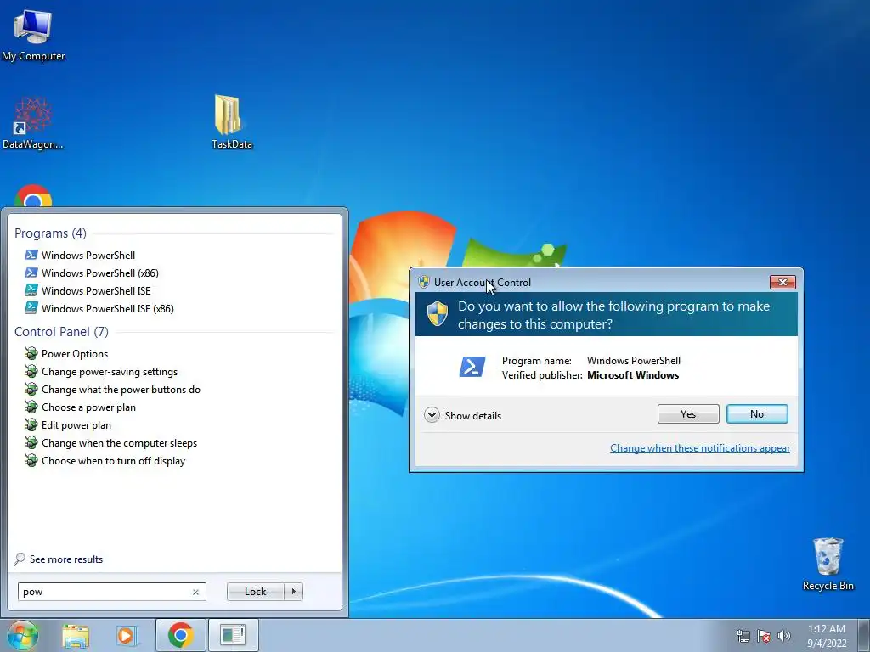Click the PowerShell ISE (x86) result icon
The width and height of the screenshot is (870, 652).
[31, 308]
